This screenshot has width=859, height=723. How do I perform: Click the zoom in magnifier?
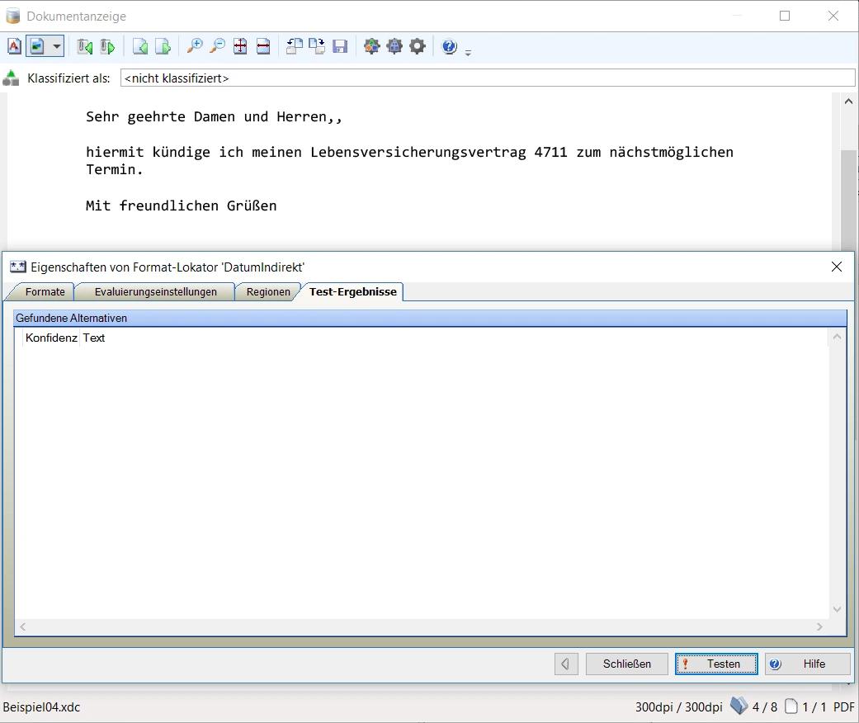pos(194,46)
